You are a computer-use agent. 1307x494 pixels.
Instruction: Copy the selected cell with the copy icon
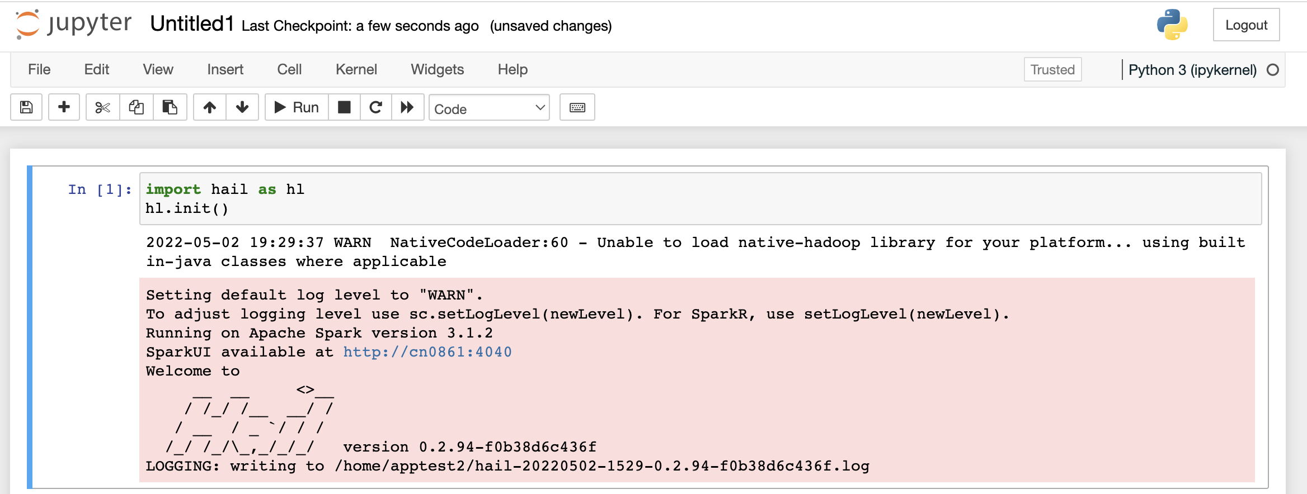click(x=136, y=107)
